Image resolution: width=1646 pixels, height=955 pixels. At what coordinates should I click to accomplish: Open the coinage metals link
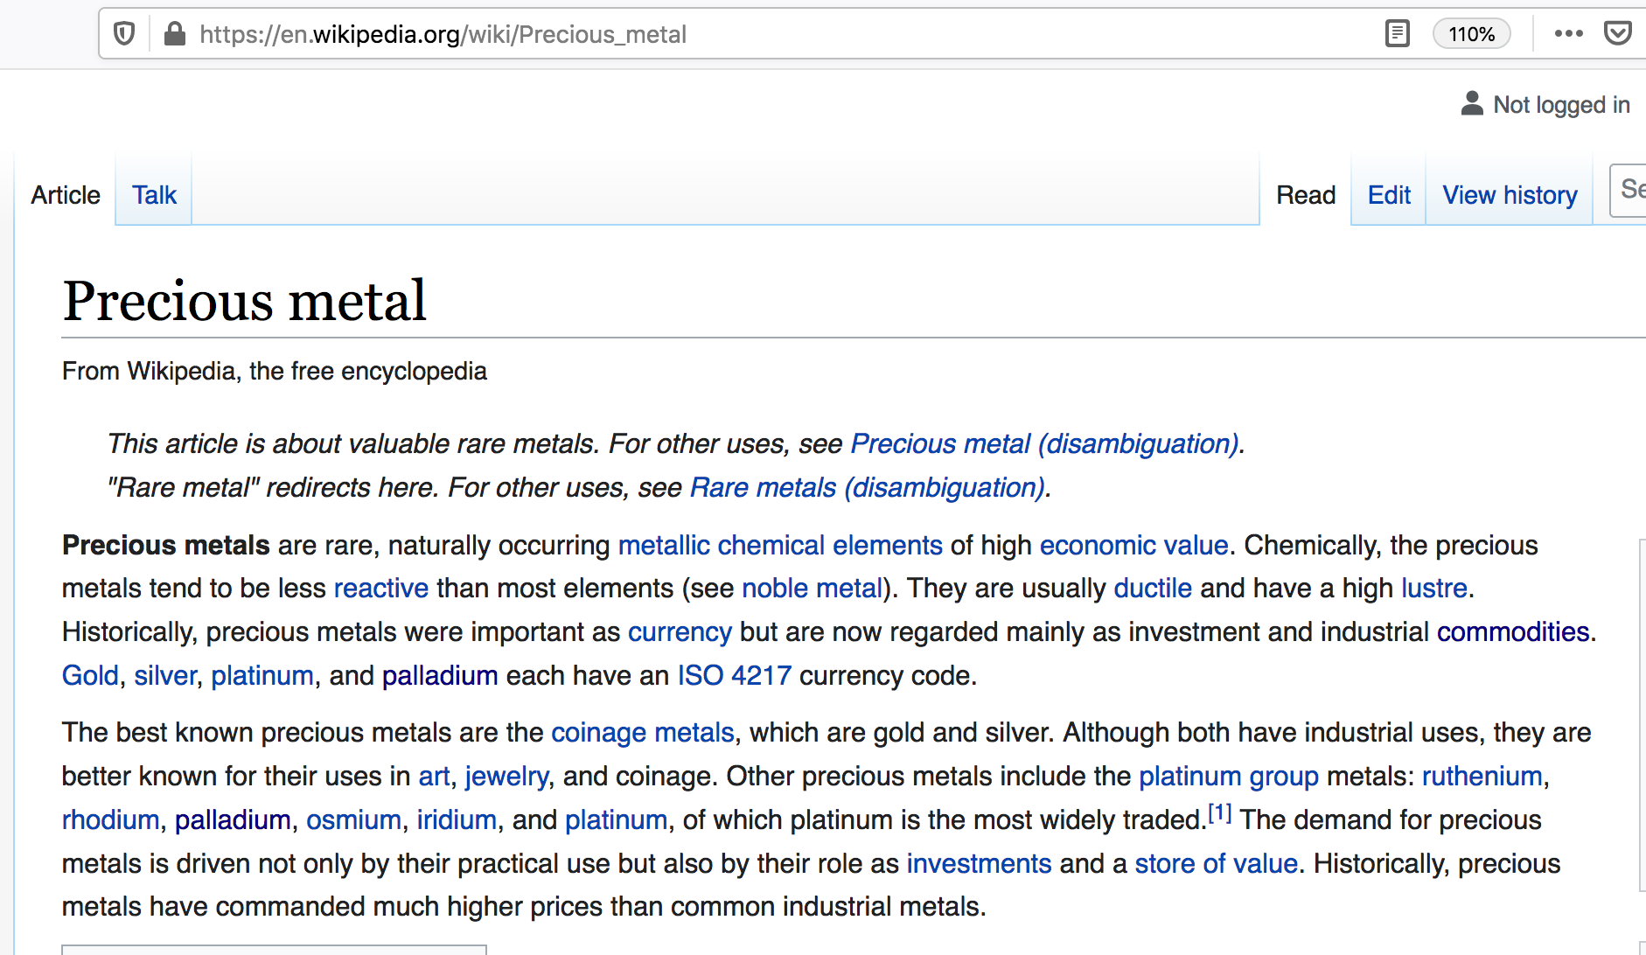click(643, 733)
